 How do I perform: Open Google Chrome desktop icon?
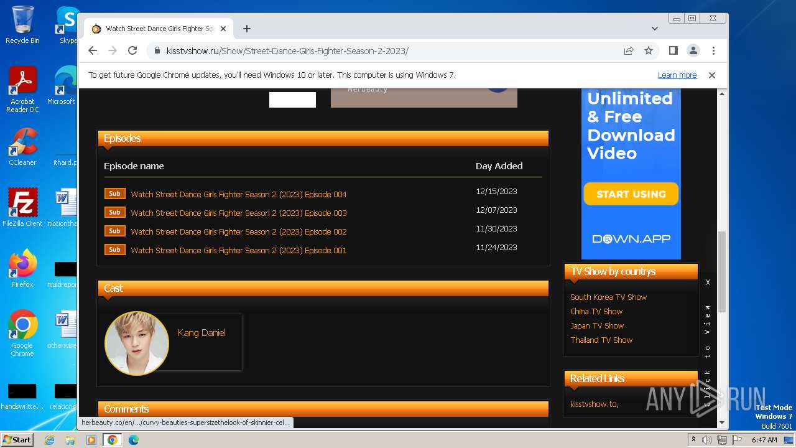[x=22, y=334]
